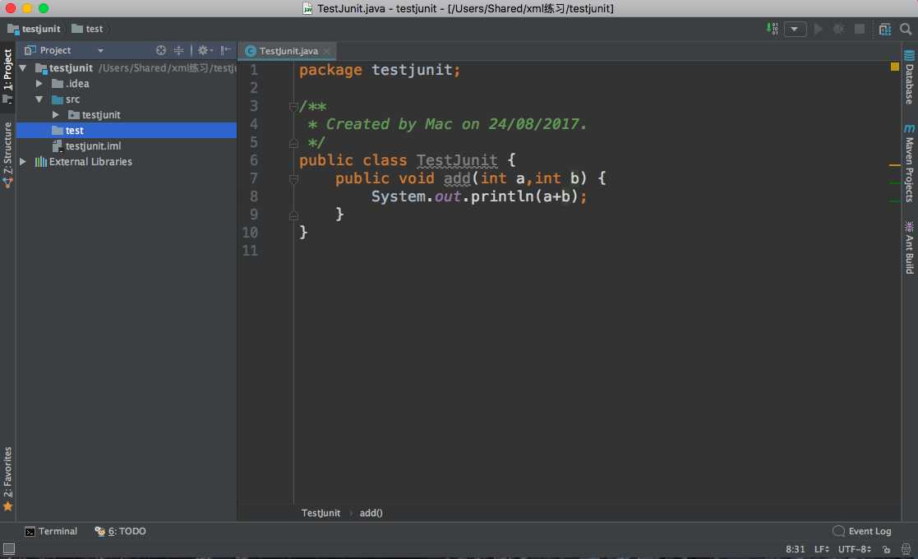Screen dimensions: 918x559
Task: Expand the .idea folder
Action: [39, 84]
